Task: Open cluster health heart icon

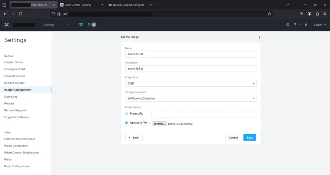Action: click(x=81, y=25)
